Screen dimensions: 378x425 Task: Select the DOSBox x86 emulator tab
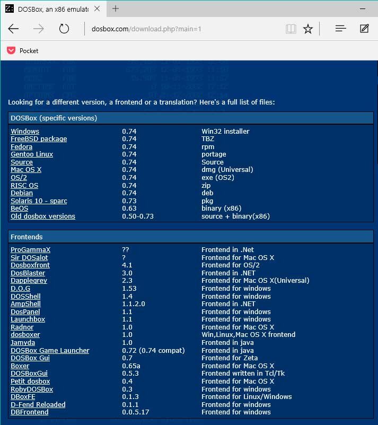point(54,9)
